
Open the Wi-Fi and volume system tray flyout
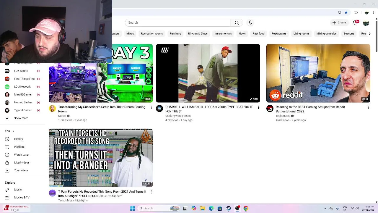(355, 208)
